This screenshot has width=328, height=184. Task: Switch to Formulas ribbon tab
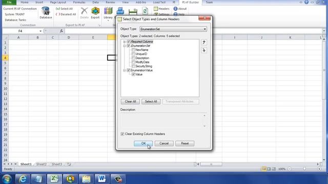pyautogui.click(x=79, y=2)
